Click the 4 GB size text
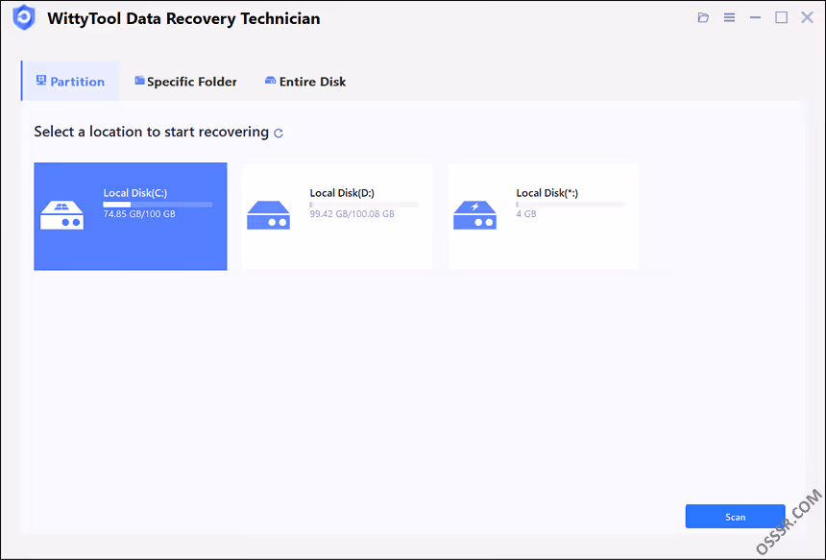This screenshot has width=826, height=560. tap(526, 214)
